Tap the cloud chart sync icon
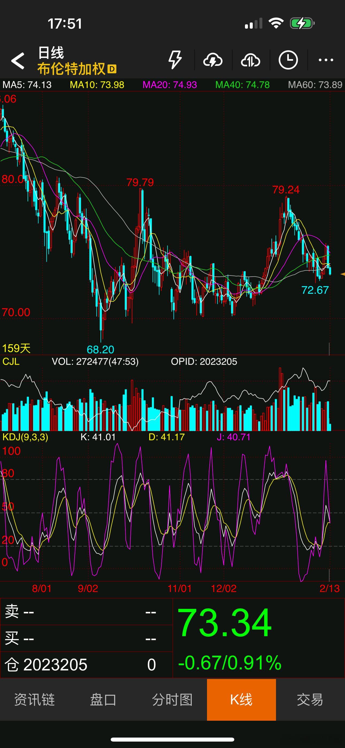Image resolution: width=345 pixels, height=748 pixels. click(x=251, y=60)
